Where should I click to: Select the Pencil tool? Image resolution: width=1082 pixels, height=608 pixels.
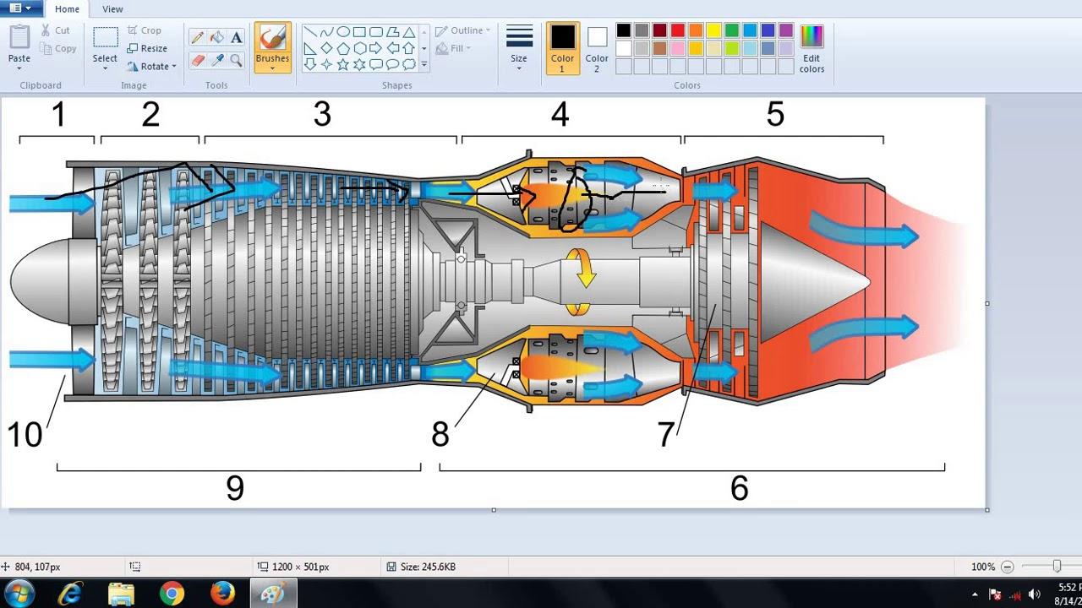point(197,37)
